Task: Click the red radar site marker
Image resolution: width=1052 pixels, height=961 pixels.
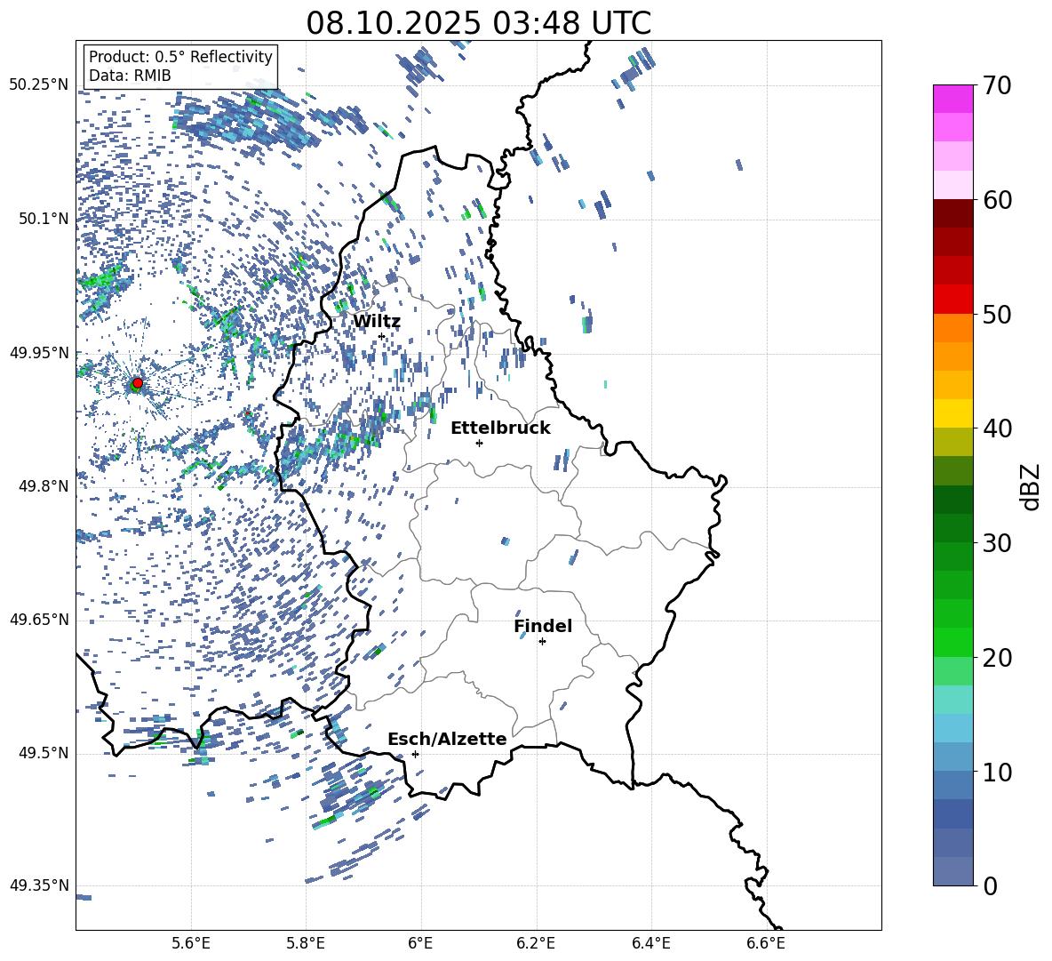Action: pos(137,383)
